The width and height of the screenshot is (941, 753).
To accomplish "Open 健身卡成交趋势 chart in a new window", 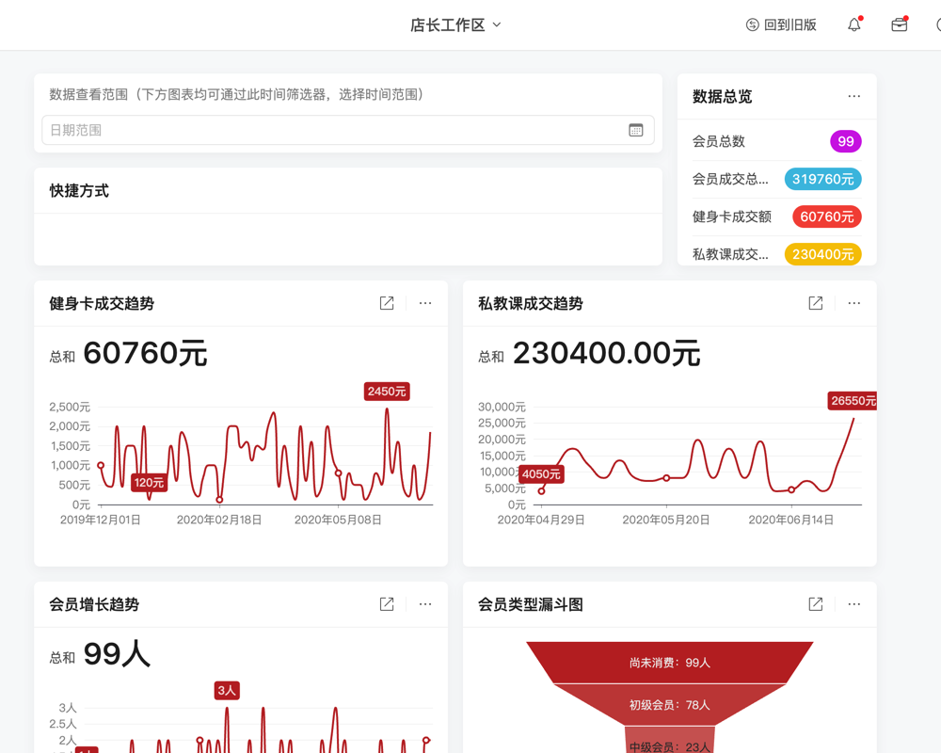I will [x=386, y=303].
